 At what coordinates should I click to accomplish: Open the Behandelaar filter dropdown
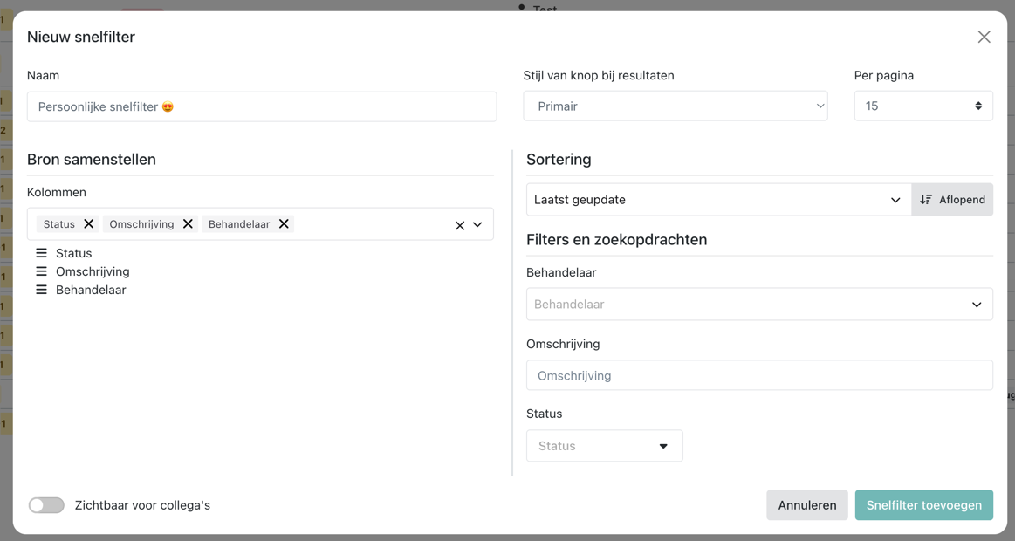click(x=759, y=305)
